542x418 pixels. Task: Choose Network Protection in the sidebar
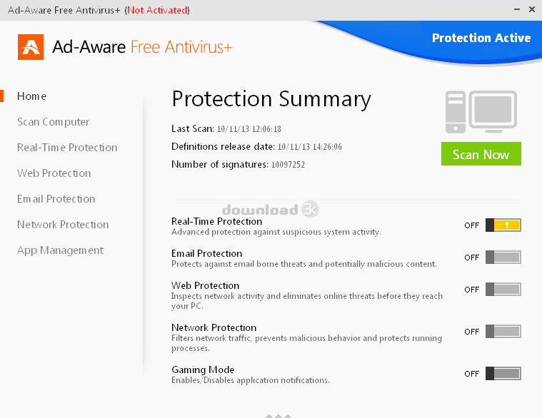tap(63, 225)
